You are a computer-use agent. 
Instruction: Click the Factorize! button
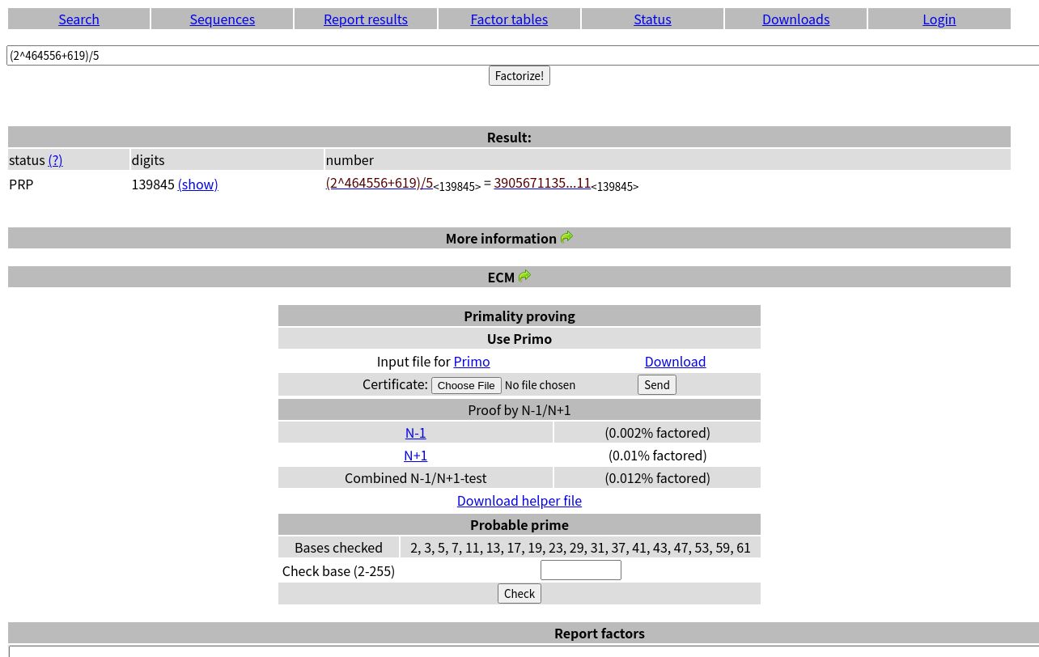click(519, 75)
